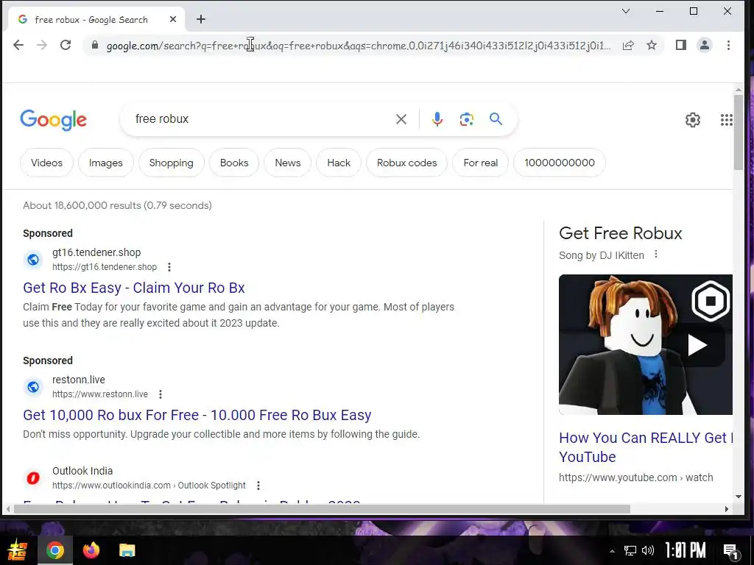Select the 'Robux codes' filter chip
754x565 pixels.
pyautogui.click(x=406, y=163)
